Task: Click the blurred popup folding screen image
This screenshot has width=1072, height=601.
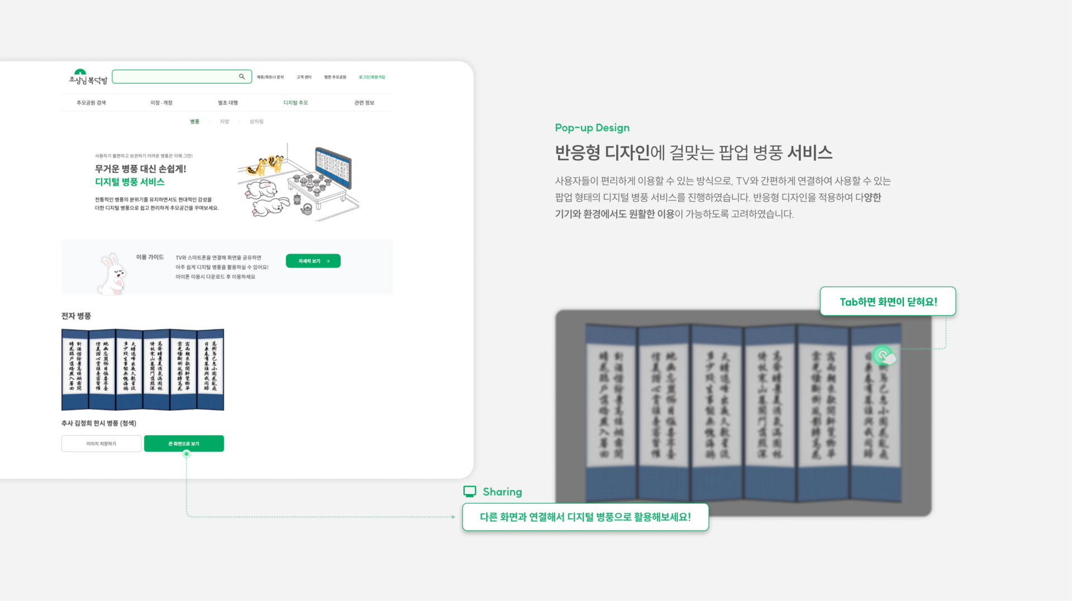Action: pos(743,413)
